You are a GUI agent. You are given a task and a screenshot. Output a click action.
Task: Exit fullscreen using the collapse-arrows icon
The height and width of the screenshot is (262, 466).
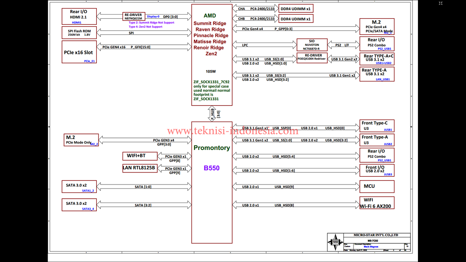coord(441,3)
